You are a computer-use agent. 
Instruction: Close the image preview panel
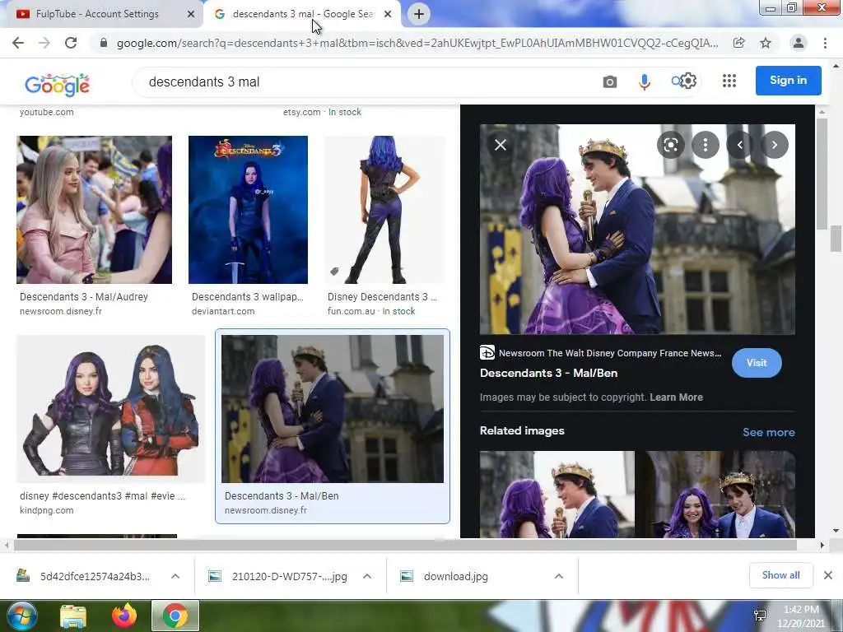tap(501, 145)
